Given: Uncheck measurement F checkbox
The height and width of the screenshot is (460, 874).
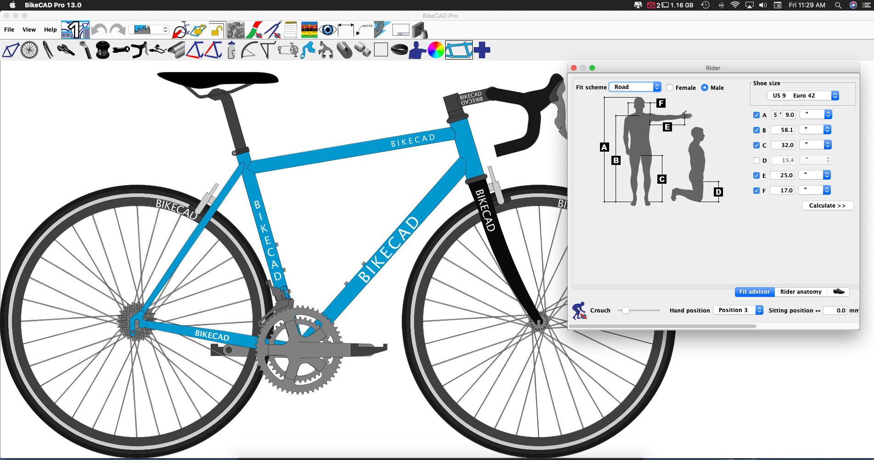Looking at the screenshot, I should click(756, 191).
